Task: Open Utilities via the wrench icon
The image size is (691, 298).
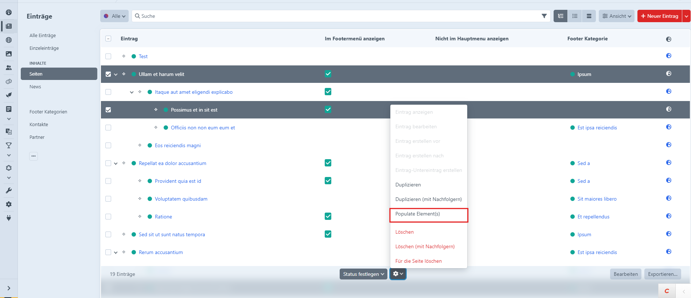Action: pyautogui.click(x=9, y=190)
